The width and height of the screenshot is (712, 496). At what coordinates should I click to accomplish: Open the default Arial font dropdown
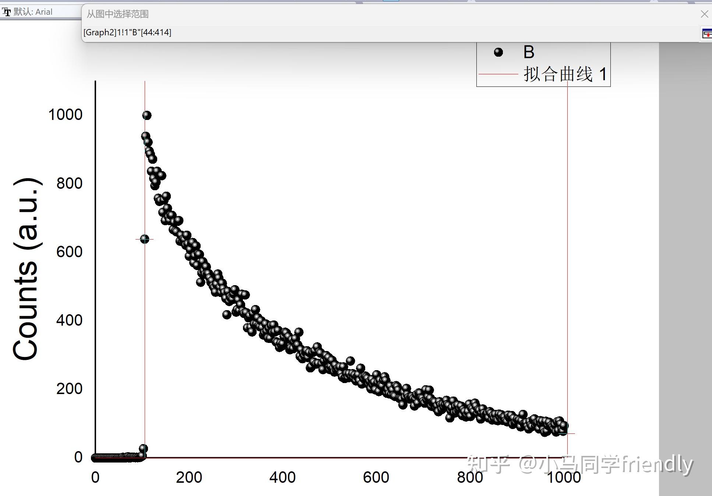tap(40, 12)
